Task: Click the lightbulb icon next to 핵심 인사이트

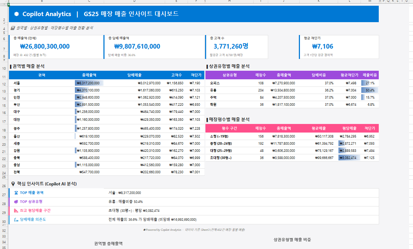Action: [x=13, y=184]
